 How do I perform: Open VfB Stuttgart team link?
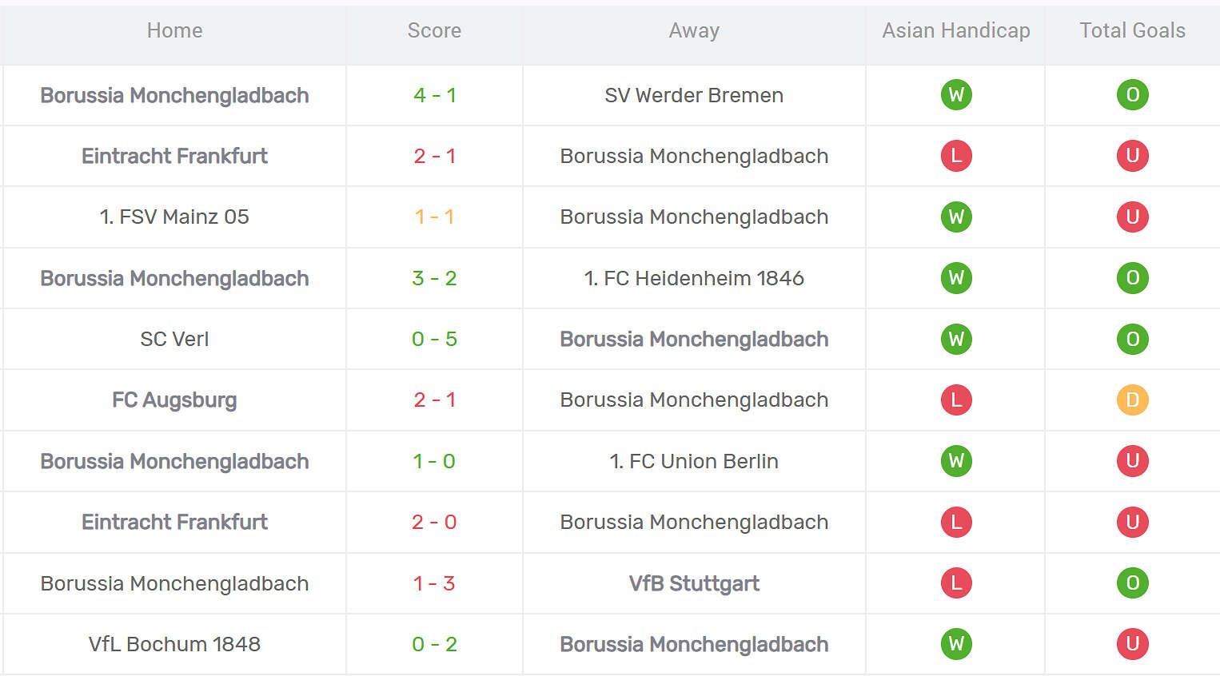tap(694, 583)
